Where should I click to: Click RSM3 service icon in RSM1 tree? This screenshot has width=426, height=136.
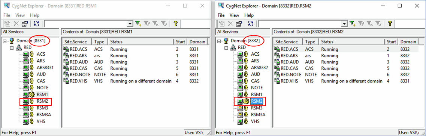pyautogui.click(x=28, y=108)
